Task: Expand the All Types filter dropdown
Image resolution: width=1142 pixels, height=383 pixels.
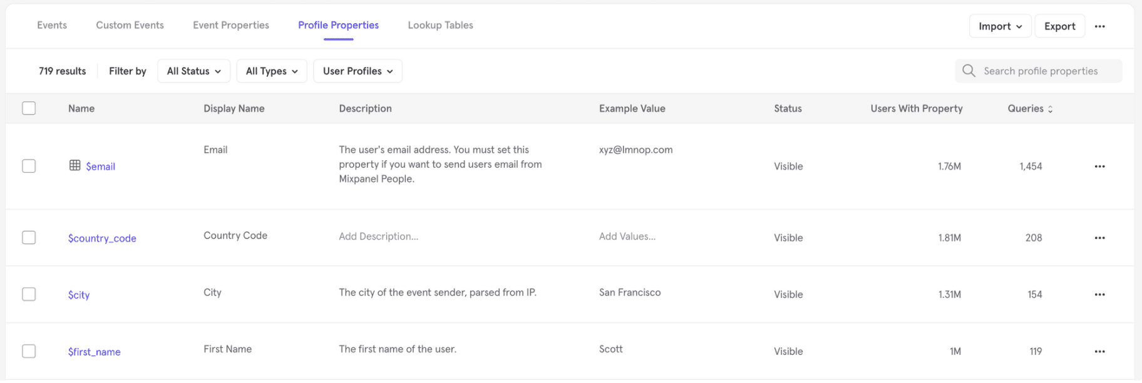Action: [272, 71]
